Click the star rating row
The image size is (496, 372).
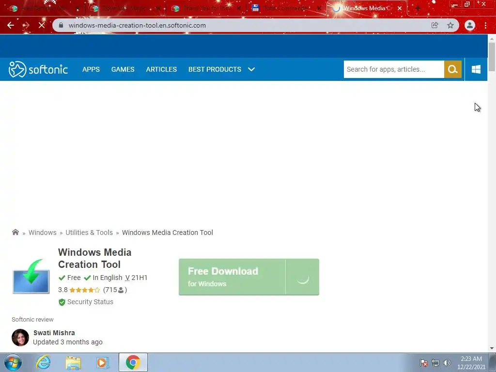point(84,290)
